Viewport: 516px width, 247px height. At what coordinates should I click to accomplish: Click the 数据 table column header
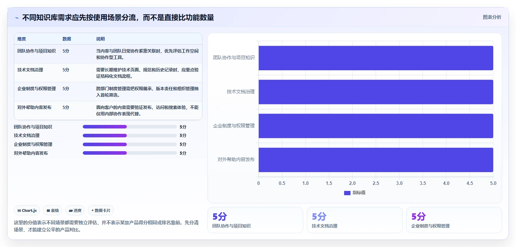(x=67, y=39)
